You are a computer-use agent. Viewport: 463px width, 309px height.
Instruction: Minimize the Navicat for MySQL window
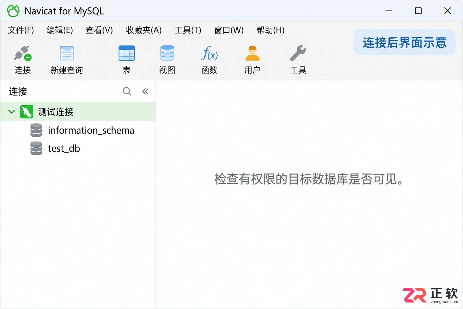click(389, 11)
